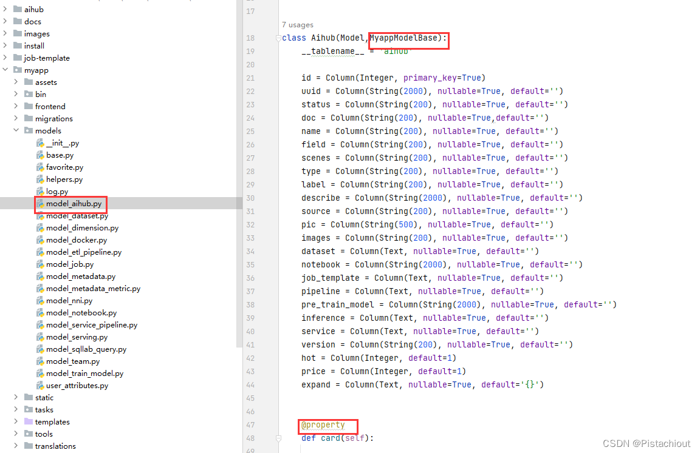This screenshot has width=700, height=453.
Task: Open model_etl_pipeline.py file
Action: pyautogui.click(x=84, y=252)
